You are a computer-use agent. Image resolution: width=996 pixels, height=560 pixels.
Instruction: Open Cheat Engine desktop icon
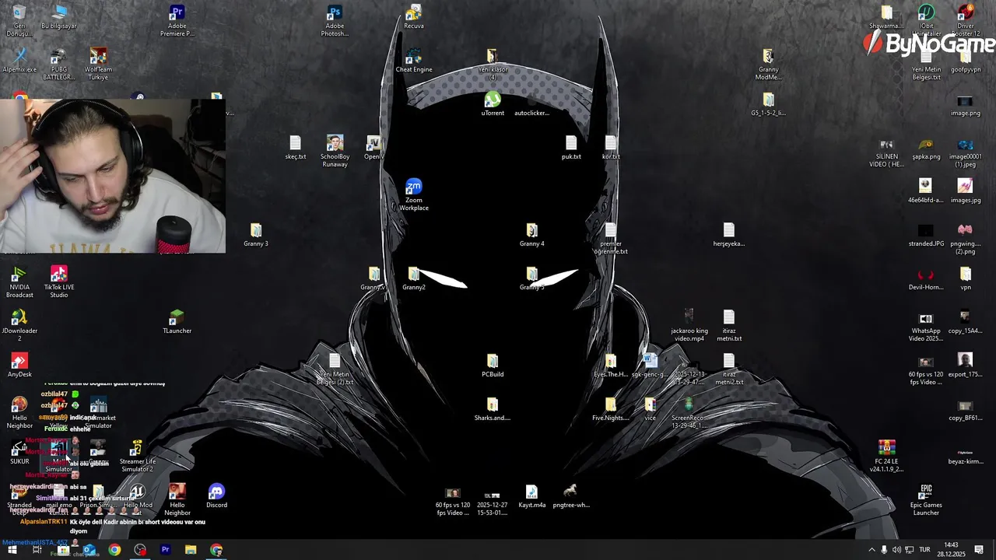coord(413,61)
